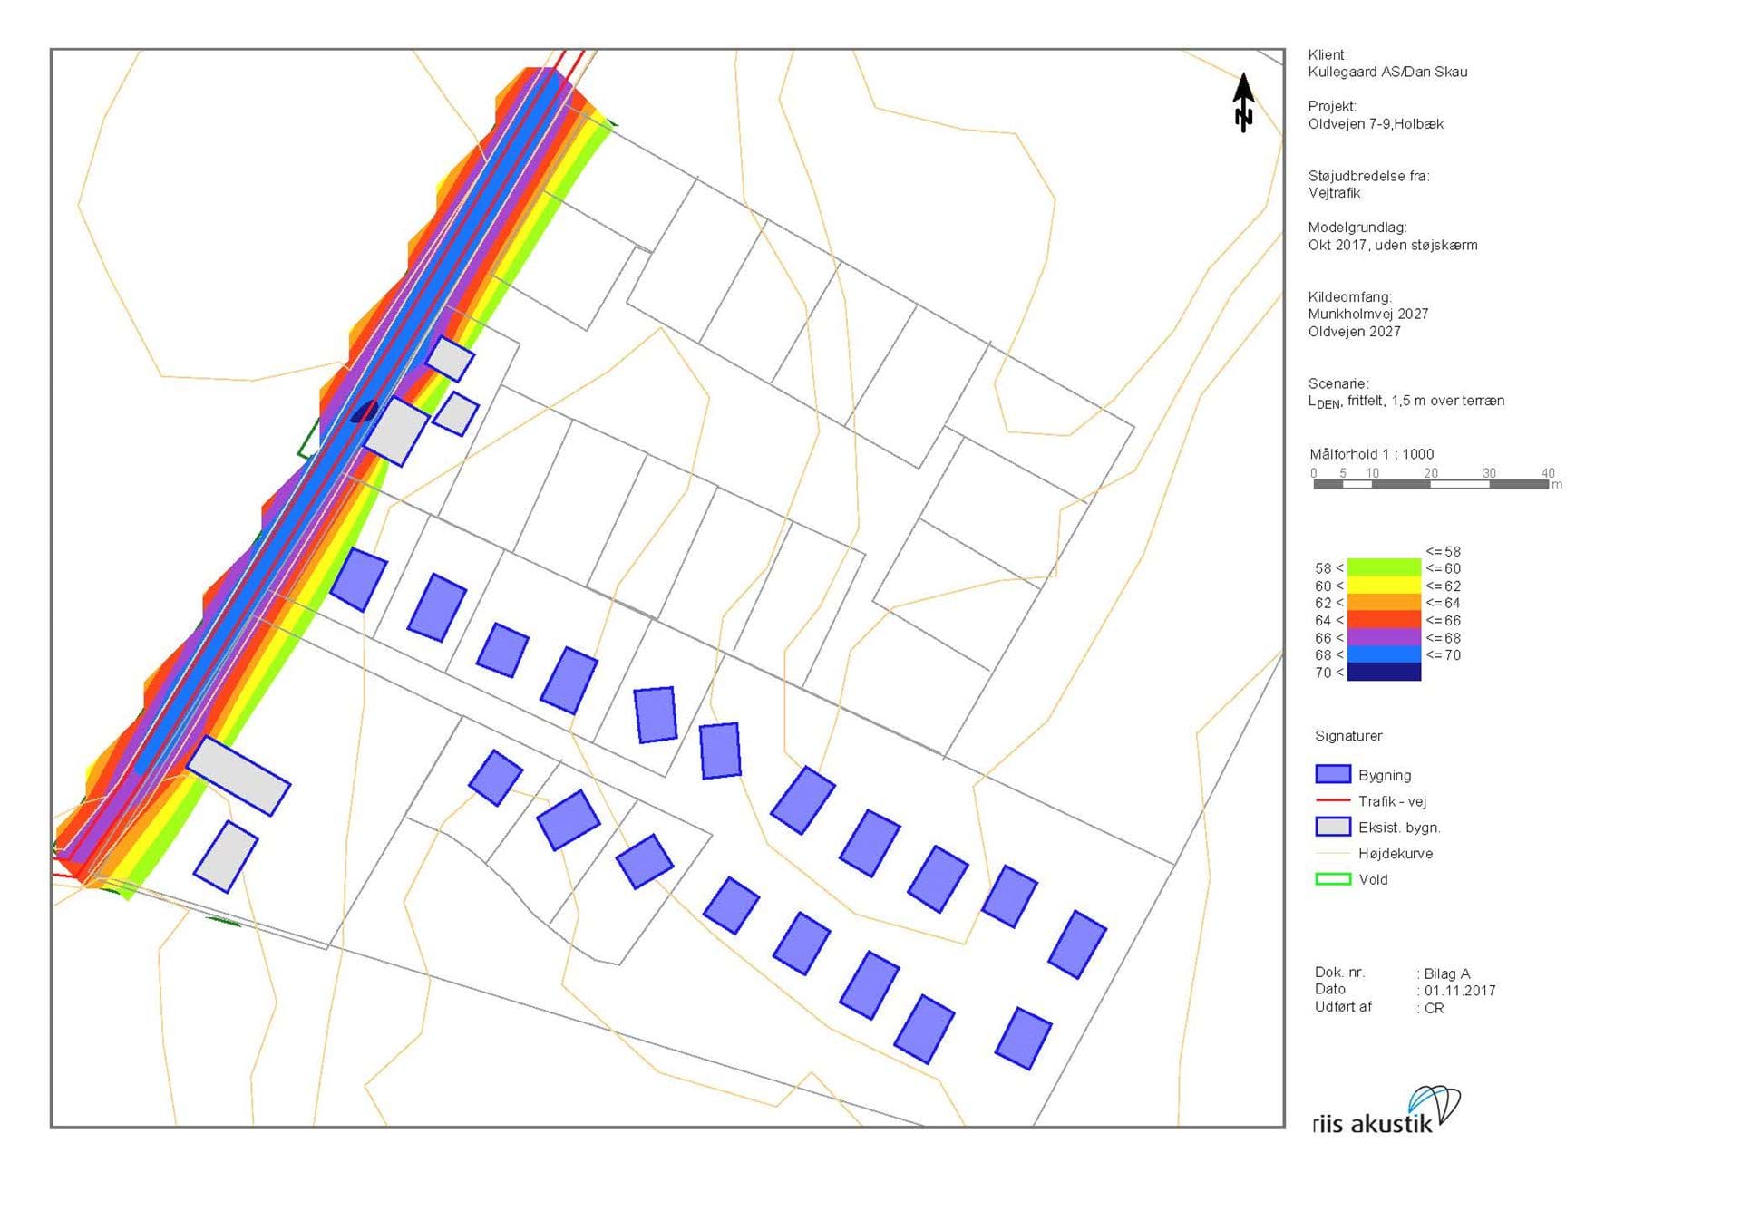Image resolution: width=1741 pixels, height=1230 pixels.
Task: Click the large gray existing building near road
Action: pyautogui.click(x=238, y=775)
